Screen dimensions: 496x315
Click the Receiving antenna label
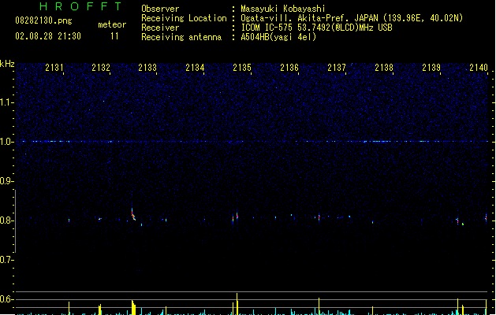pyautogui.click(x=181, y=37)
